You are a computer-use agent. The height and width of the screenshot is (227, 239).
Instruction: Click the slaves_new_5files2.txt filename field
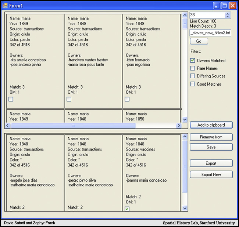[x=210, y=33]
